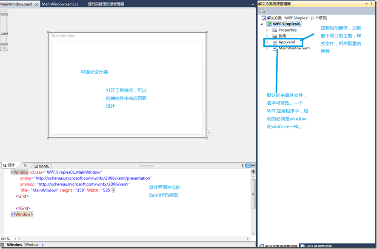Click the root size mode icon beside window
The width and height of the screenshot is (377, 249).
click(208, 133)
